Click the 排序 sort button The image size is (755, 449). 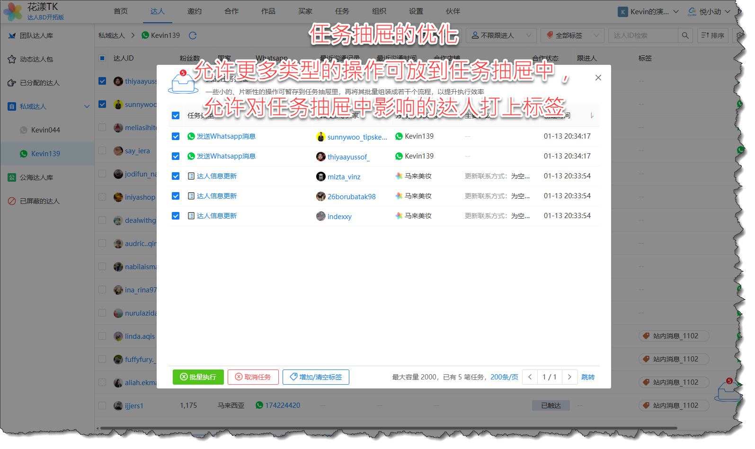click(x=712, y=35)
